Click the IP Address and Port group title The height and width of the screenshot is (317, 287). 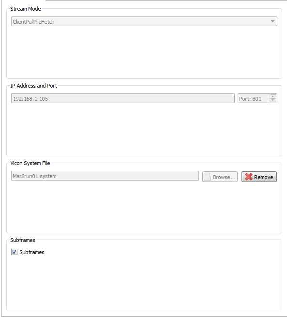[33, 86]
